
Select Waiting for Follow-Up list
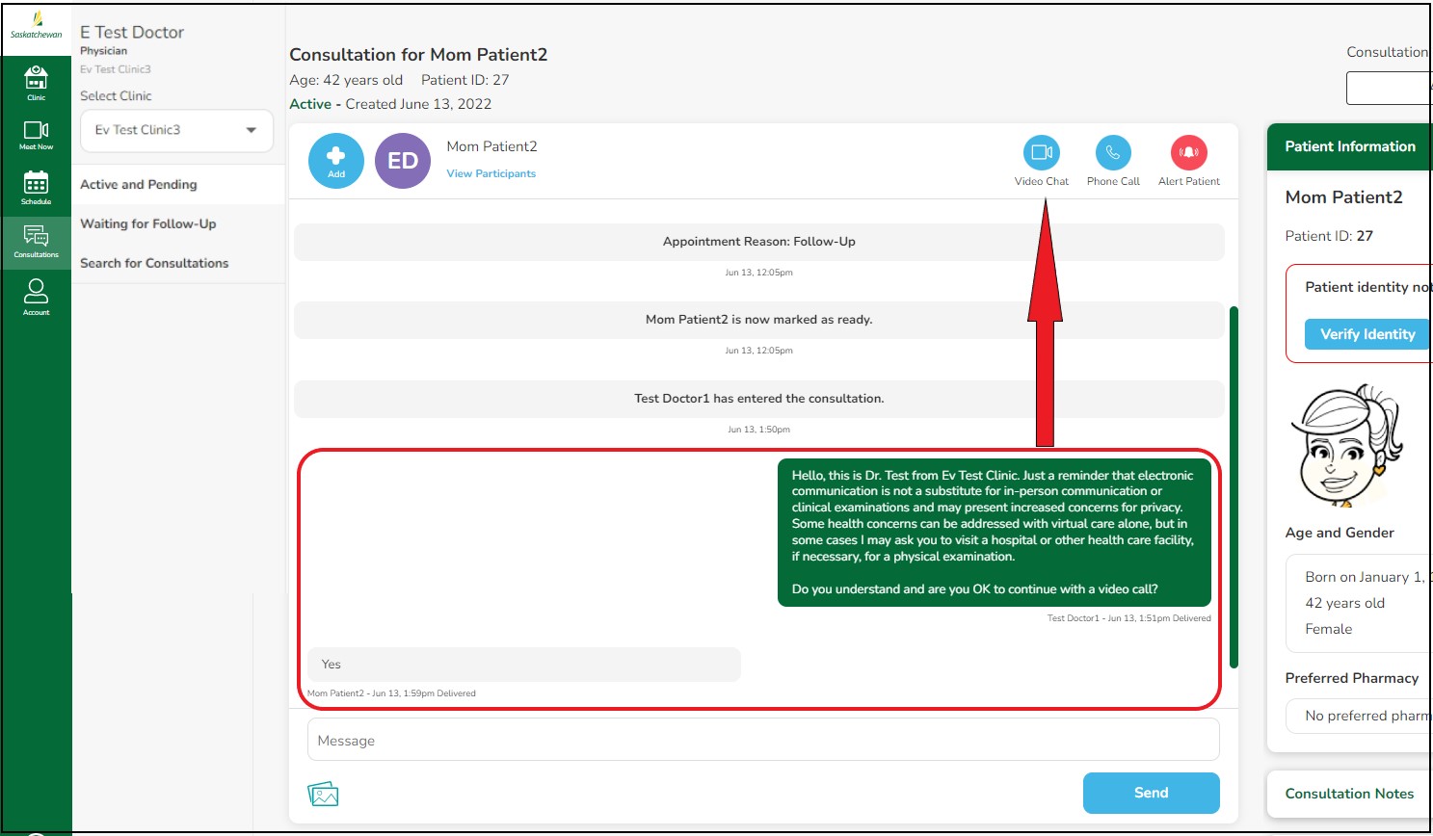[x=147, y=224]
